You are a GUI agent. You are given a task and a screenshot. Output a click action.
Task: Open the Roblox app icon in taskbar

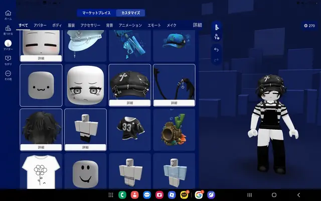(x=172, y=195)
